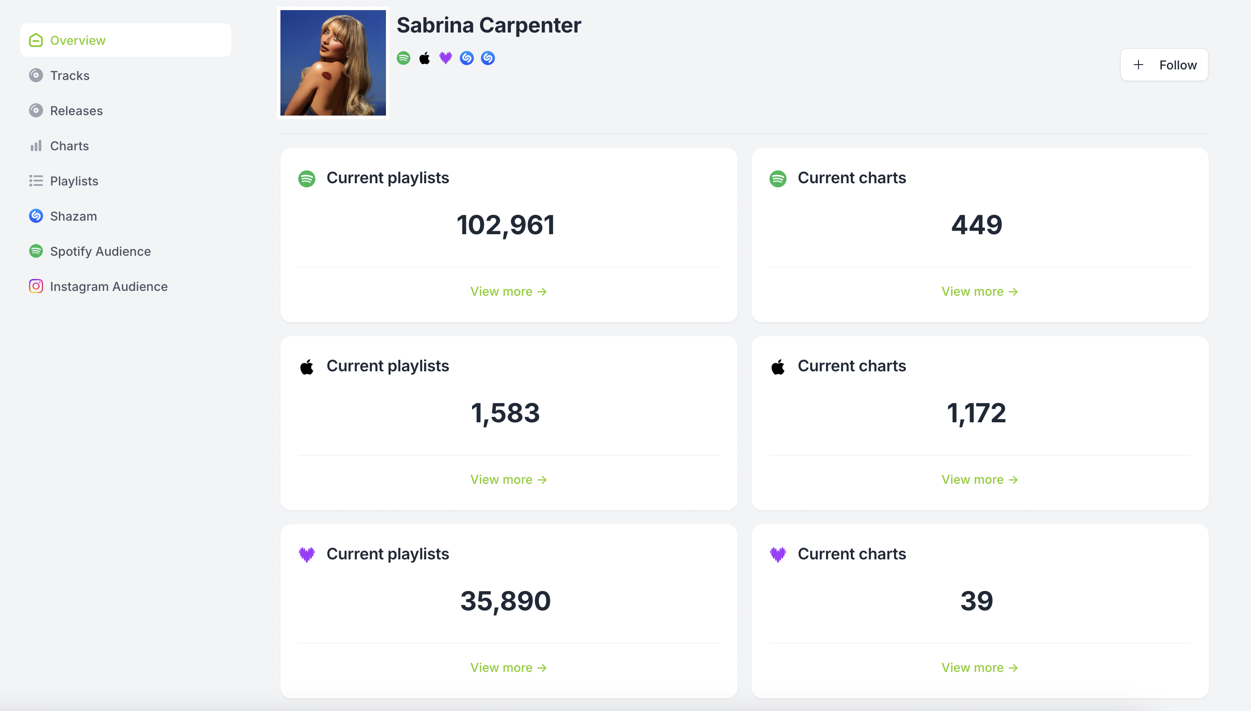
Task: Click Spotify icon on Current charts card
Action: [x=778, y=179]
